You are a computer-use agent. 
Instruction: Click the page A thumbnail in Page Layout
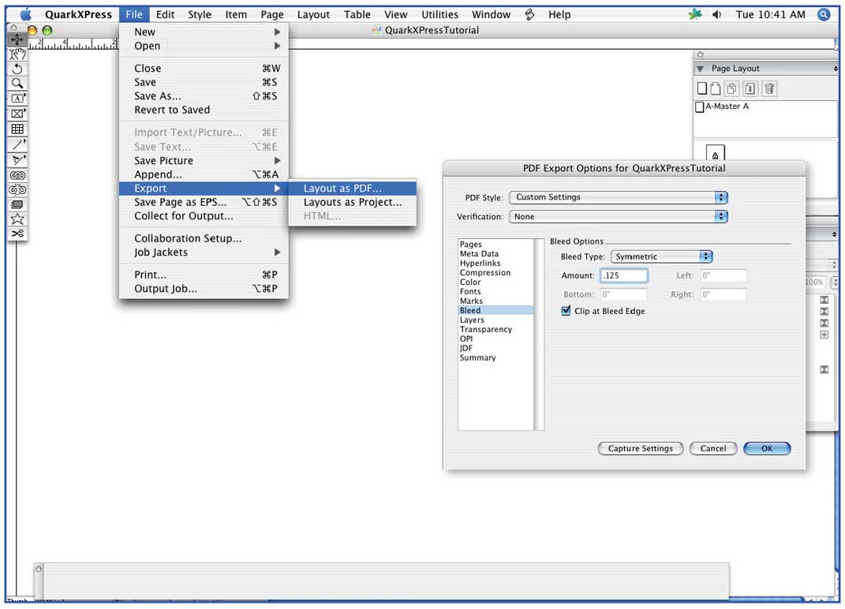click(x=715, y=152)
